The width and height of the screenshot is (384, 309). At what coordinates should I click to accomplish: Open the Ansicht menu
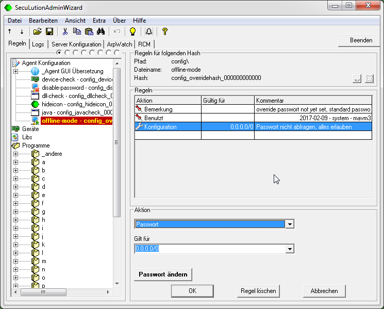point(75,21)
